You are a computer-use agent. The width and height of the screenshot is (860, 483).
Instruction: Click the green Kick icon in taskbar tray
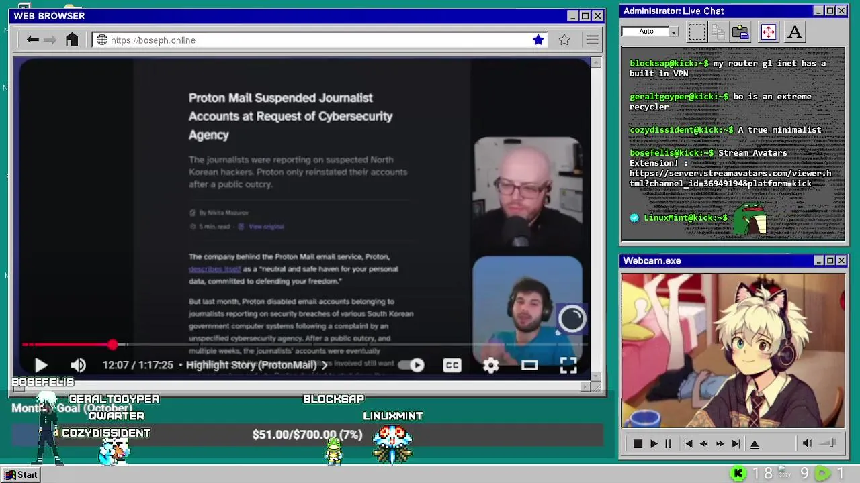point(738,474)
